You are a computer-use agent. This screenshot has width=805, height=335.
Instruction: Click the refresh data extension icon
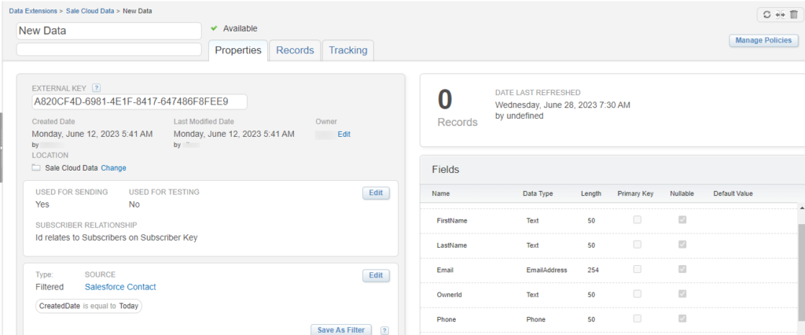766,15
